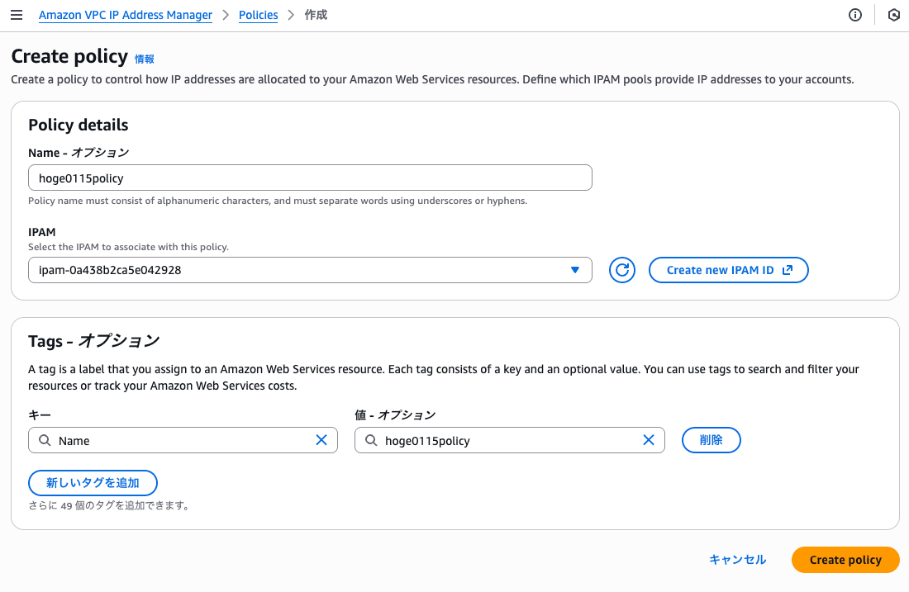Focus the policy Name text field
The width and height of the screenshot is (909, 592).
coord(310,178)
